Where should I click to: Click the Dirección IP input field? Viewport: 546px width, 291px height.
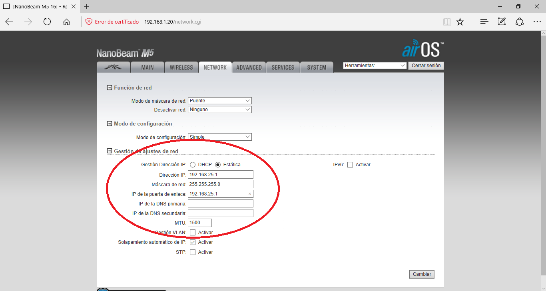(x=221, y=175)
